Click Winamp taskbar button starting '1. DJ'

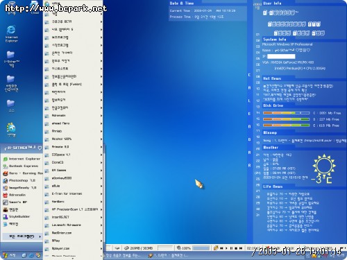(x=169, y=255)
